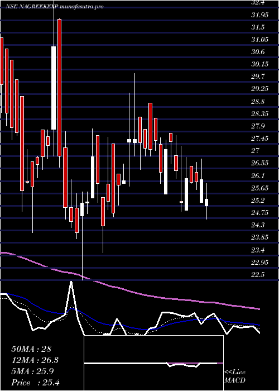Click the 5MA : 25.9 value text
Screen dimensions: 279x391
[x=33, y=371]
